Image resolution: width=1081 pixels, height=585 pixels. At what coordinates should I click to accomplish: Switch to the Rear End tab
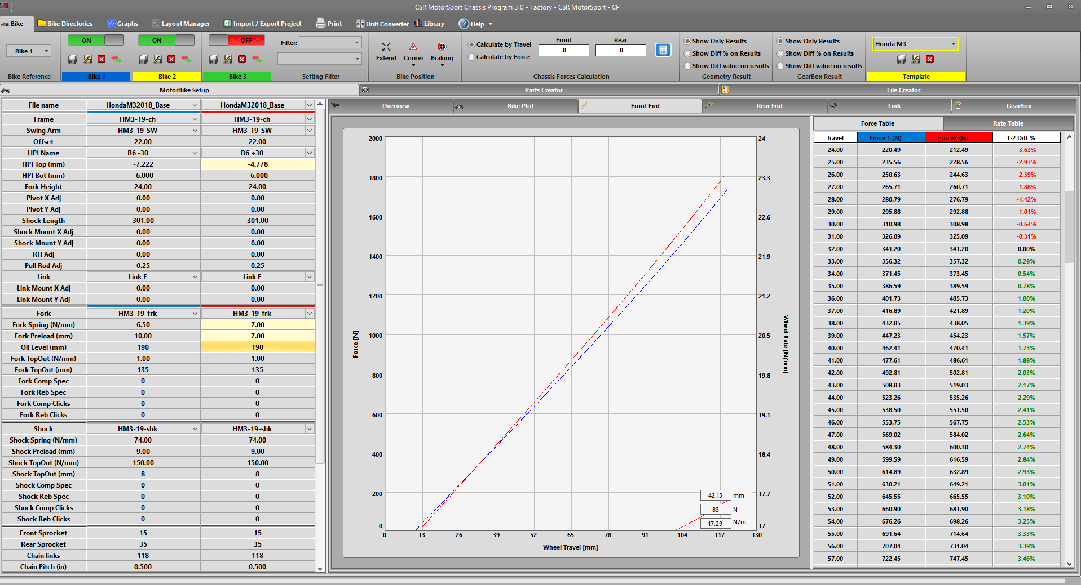pyautogui.click(x=769, y=106)
